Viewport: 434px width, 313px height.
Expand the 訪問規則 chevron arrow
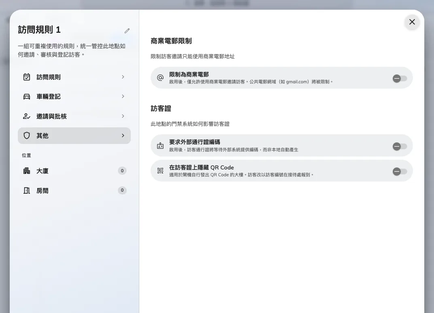click(x=123, y=77)
